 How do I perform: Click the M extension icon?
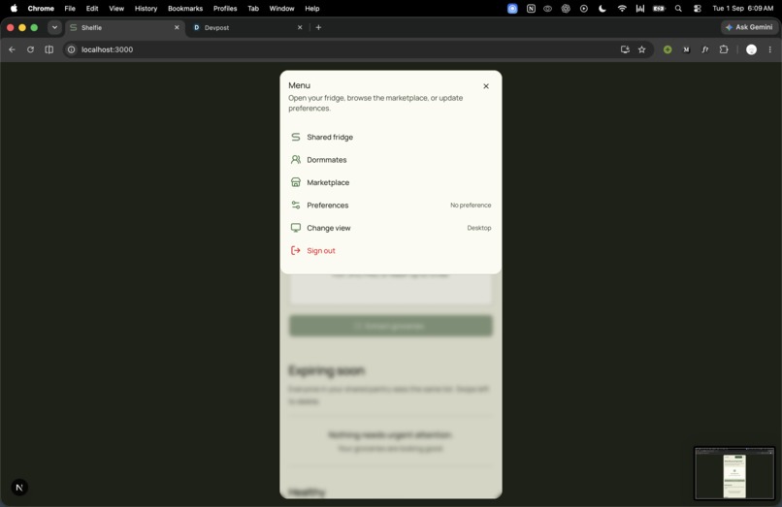click(x=686, y=49)
